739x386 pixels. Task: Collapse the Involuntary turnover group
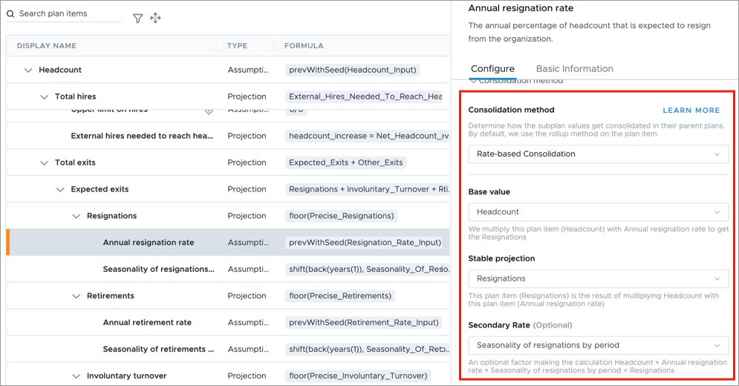(x=76, y=376)
